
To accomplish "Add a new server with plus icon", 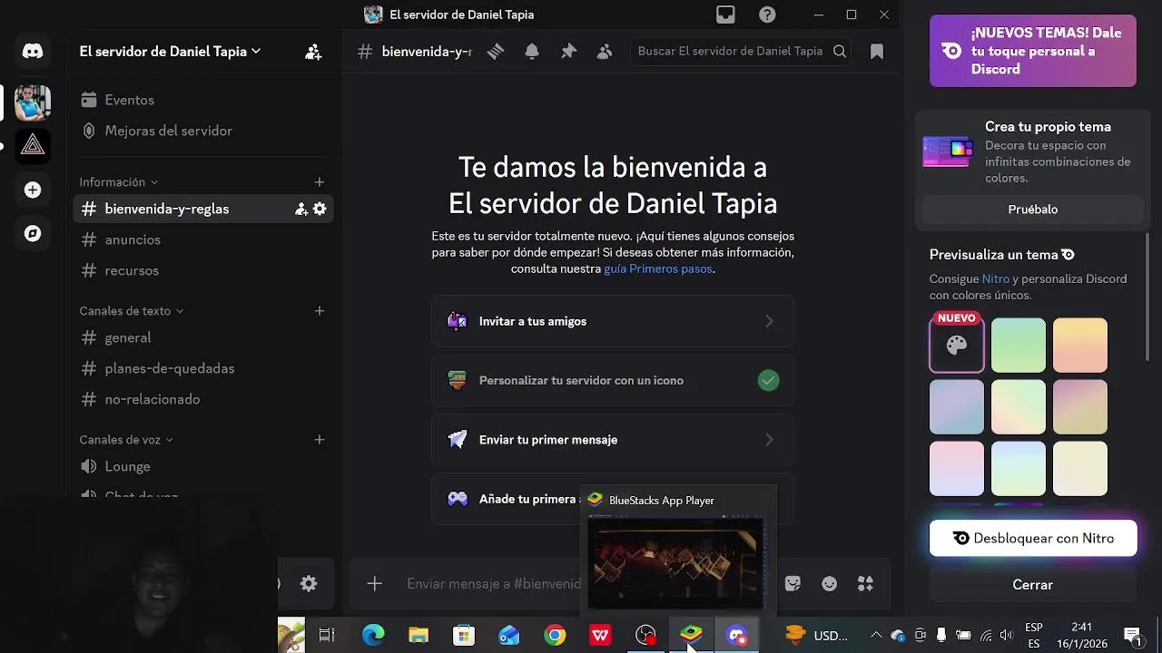I will tap(33, 190).
